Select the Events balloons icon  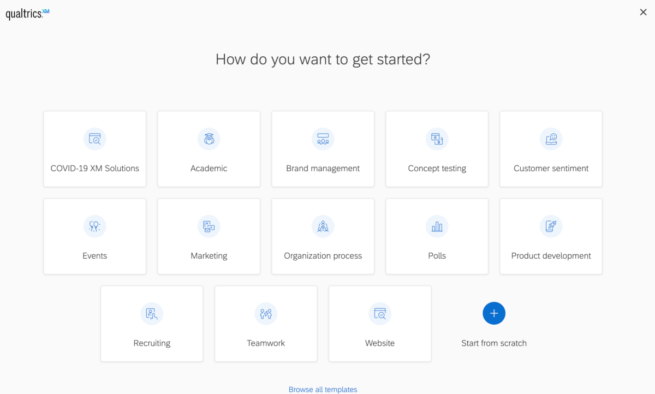95,226
